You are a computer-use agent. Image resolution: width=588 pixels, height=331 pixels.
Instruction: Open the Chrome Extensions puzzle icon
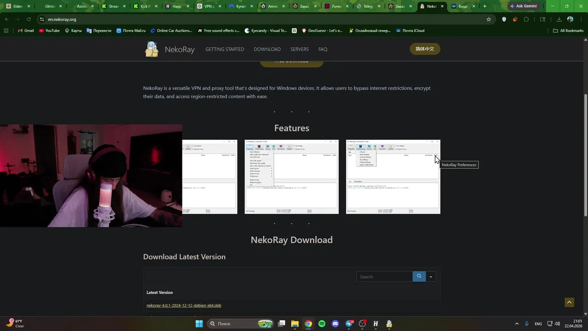pyautogui.click(x=526, y=19)
